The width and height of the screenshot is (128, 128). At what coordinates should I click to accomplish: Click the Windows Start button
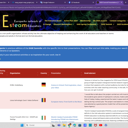click(x=22, y=125)
